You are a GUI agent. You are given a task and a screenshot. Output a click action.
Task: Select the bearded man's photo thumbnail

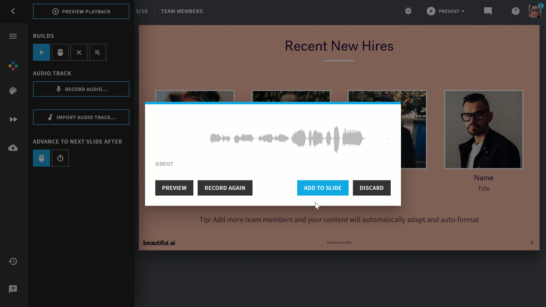pyautogui.click(x=483, y=130)
